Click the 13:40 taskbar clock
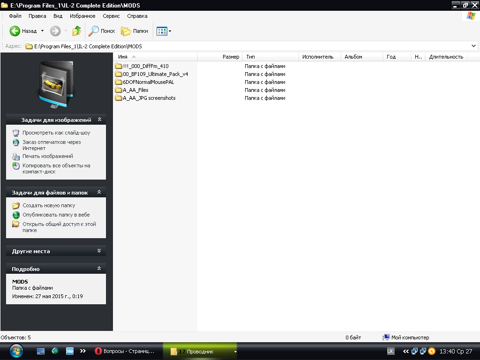The image size is (480, 360). click(x=456, y=351)
